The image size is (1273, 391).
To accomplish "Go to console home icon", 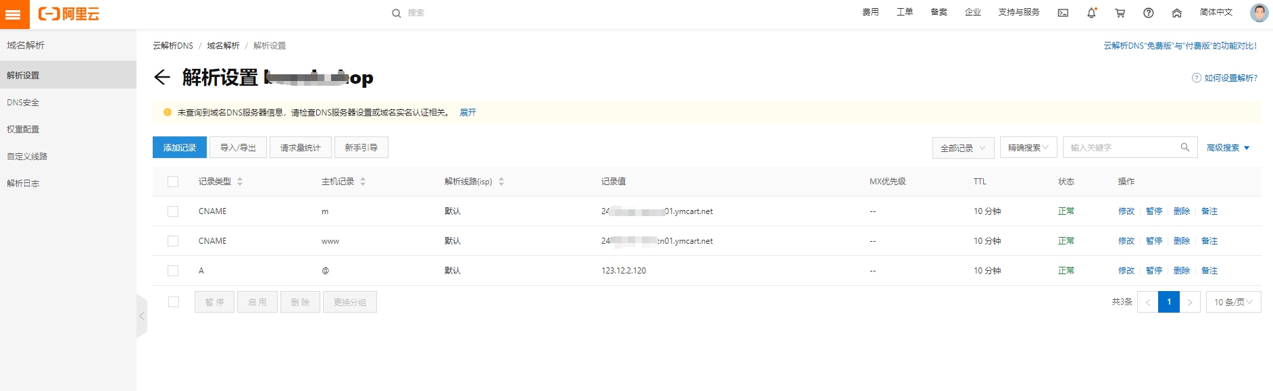I will coord(1176,13).
